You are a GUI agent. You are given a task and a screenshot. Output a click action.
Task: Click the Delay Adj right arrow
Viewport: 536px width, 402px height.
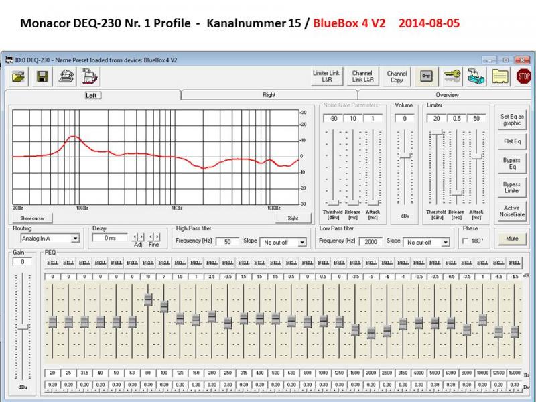click(x=141, y=237)
